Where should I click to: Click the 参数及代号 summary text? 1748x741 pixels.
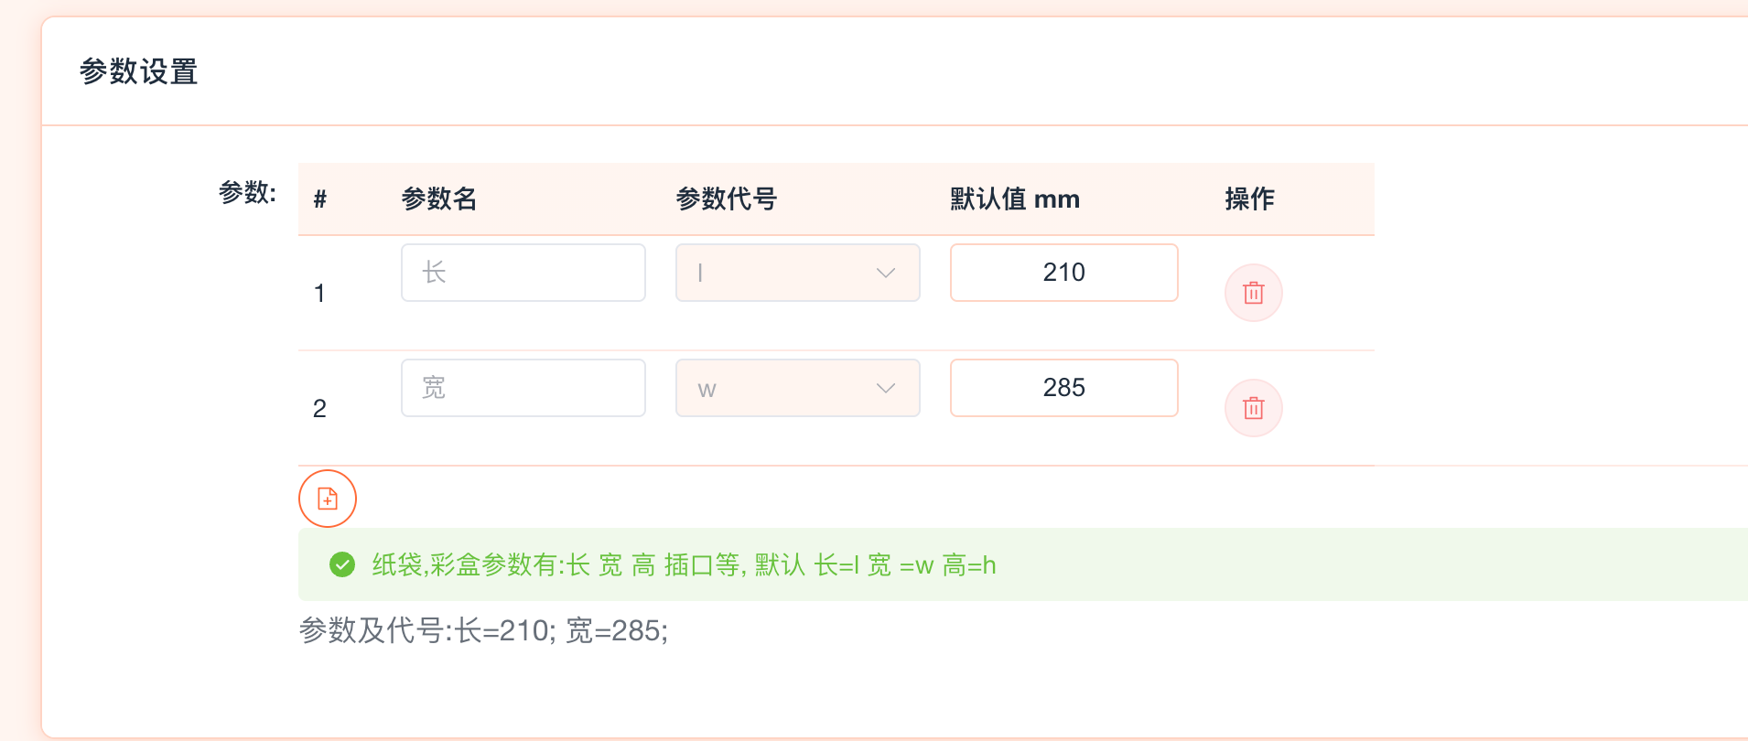point(483,630)
